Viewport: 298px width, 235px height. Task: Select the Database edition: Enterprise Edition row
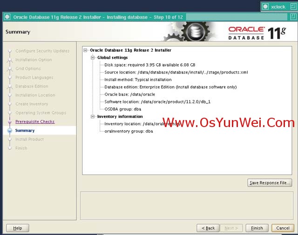[170, 87]
